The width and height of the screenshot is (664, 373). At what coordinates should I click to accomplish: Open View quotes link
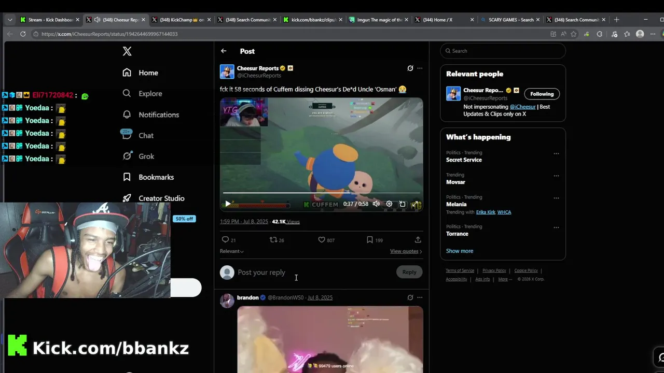pos(406,251)
